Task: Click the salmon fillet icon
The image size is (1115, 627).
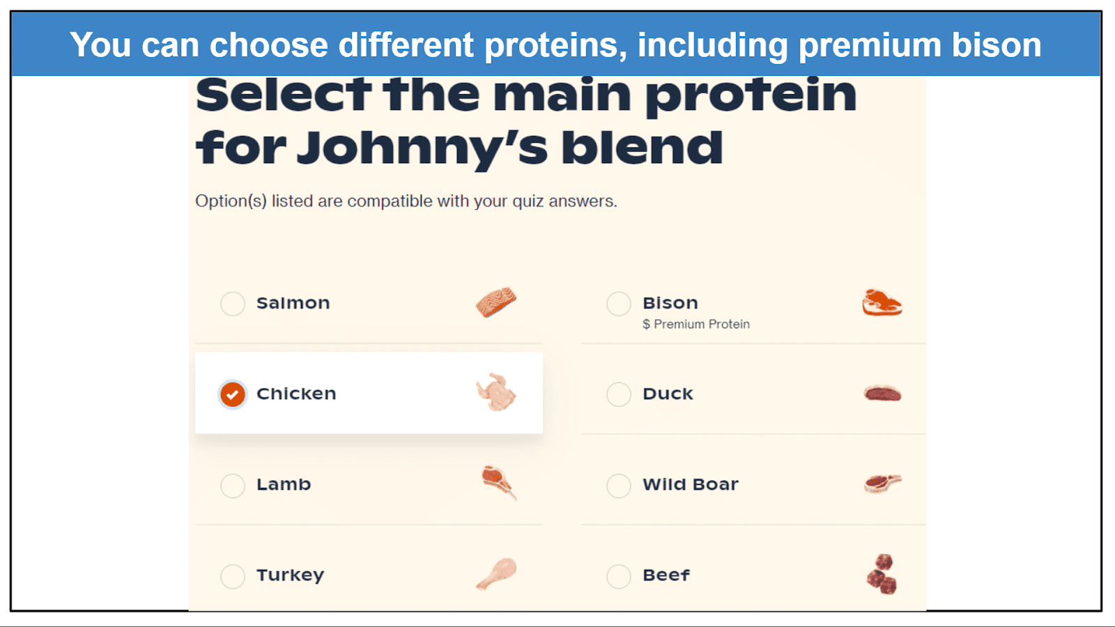Action: 496,302
